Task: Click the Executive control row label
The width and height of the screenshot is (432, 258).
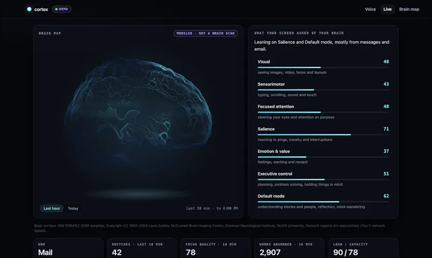Action: (275, 173)
